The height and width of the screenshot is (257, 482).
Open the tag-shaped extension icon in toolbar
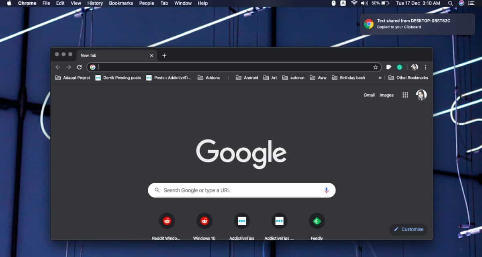point(389,67)
